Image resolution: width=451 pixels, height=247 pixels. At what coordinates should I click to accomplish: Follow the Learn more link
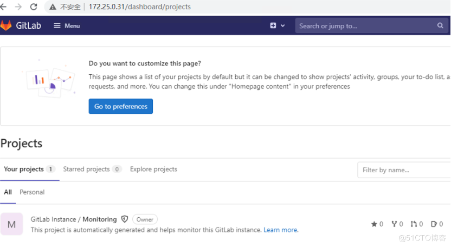coord(280,230)
